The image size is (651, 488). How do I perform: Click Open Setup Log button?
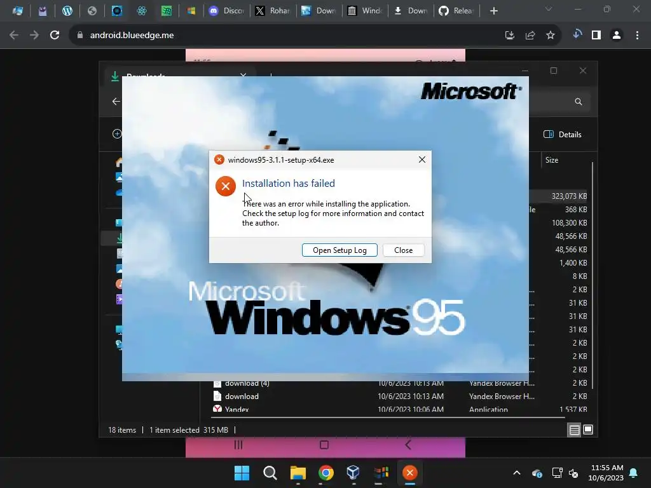pyautogui.click(x=339, y=250)
